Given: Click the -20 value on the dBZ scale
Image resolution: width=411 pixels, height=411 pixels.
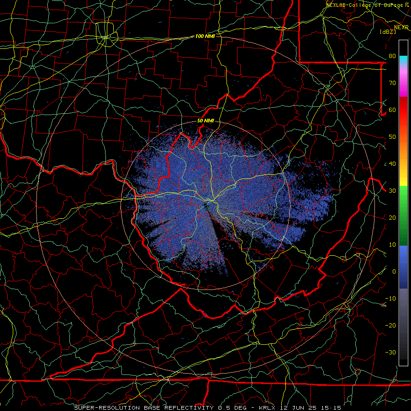Looking at the screenshot, I should pos(390,326).
